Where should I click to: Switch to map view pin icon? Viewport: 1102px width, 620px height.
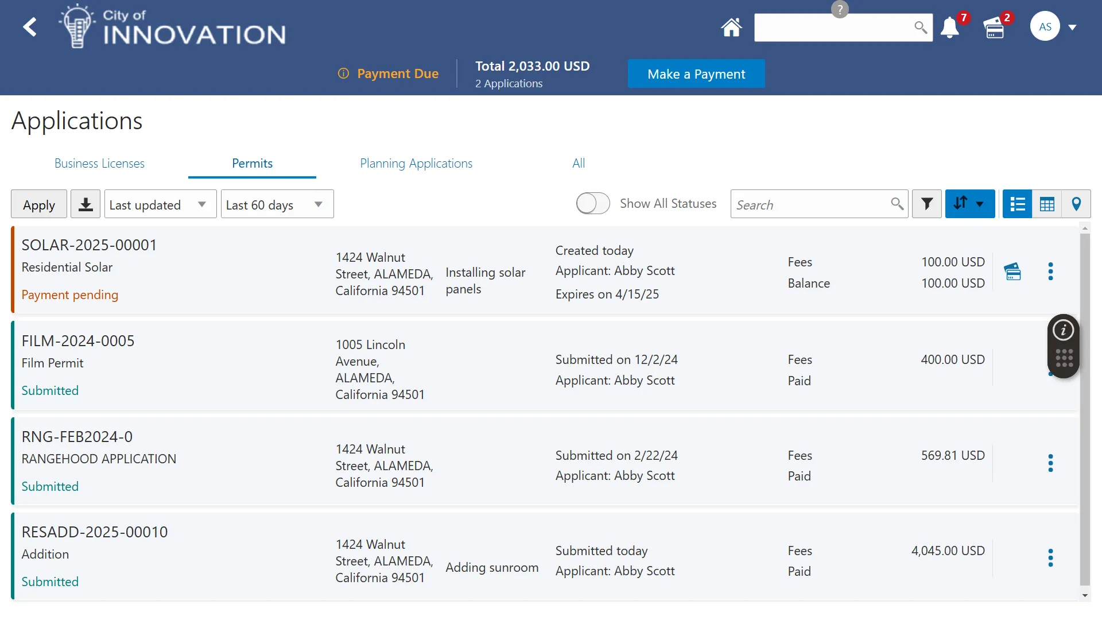tap(1076, 204)
